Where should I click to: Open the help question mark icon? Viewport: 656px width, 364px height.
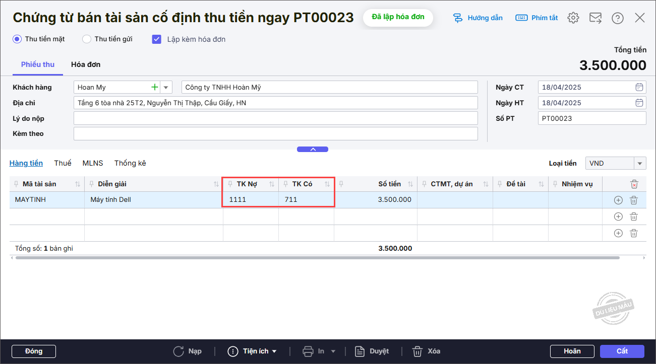click(x=617, y=18)
